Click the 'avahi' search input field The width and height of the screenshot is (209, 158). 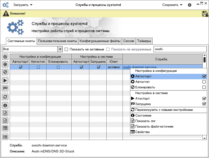(180, 49)
